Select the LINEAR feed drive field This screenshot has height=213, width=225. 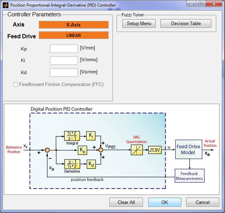click(x=74, y=35)
